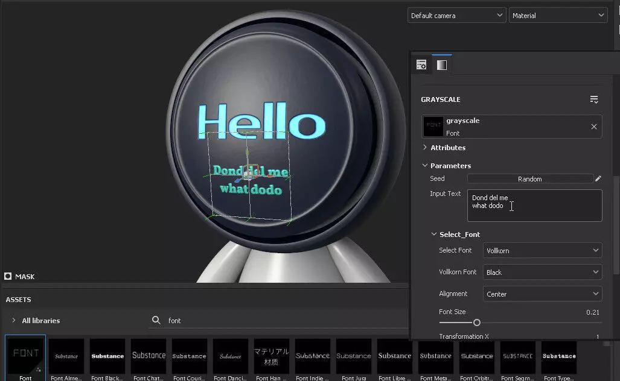
Task: Click the grayscale Font resource thumbnail
Action: coord(433,127)
